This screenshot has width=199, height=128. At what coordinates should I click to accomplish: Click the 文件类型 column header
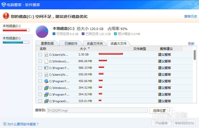click(x=140, y=49)
